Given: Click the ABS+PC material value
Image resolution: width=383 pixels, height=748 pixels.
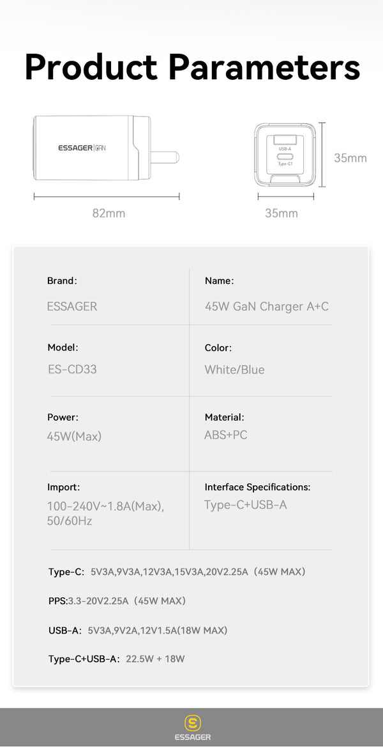Looking at the screenshot, I should pyautogui.click(x=226, y=435).
